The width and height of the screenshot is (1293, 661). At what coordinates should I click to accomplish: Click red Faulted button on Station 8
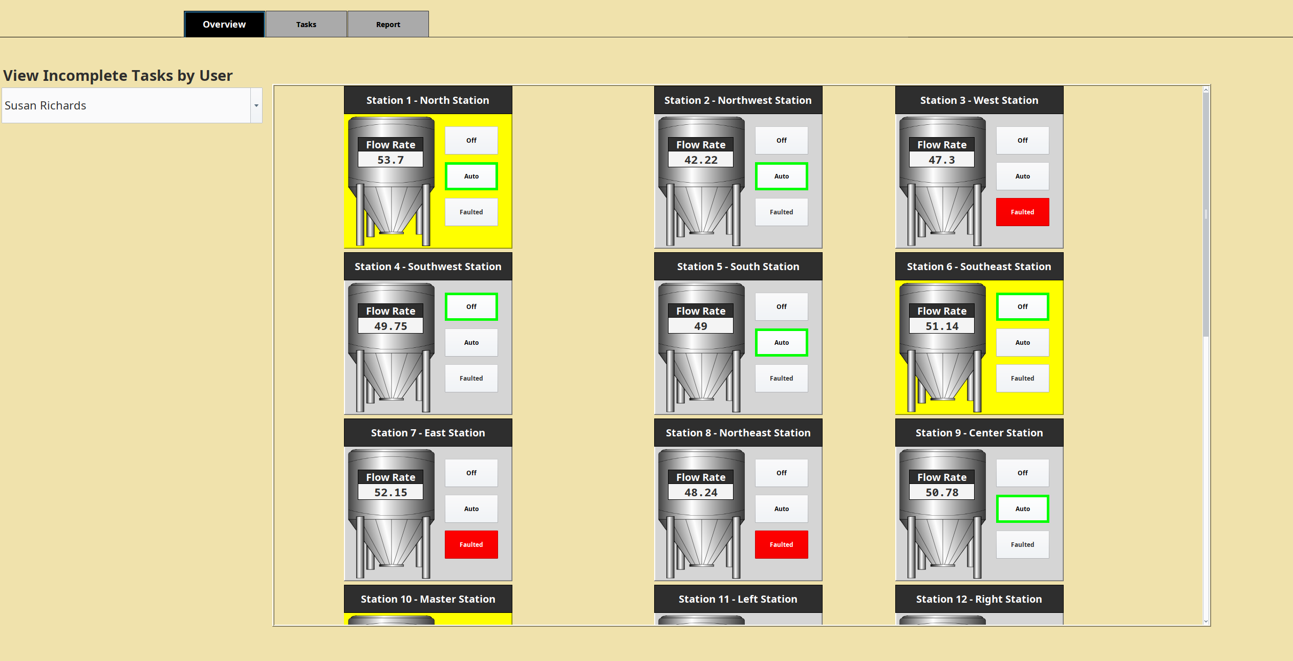click(x=782, y=544)
